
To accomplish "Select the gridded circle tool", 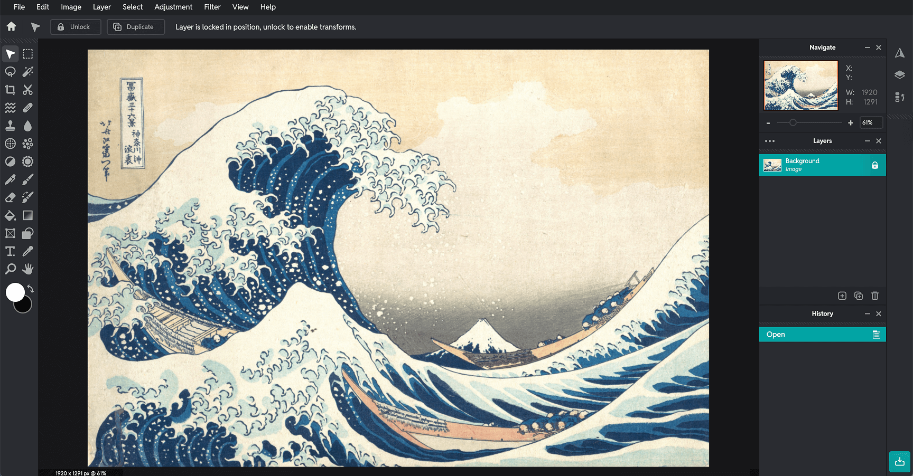I will pyautogui.click(x=10, y=144).
